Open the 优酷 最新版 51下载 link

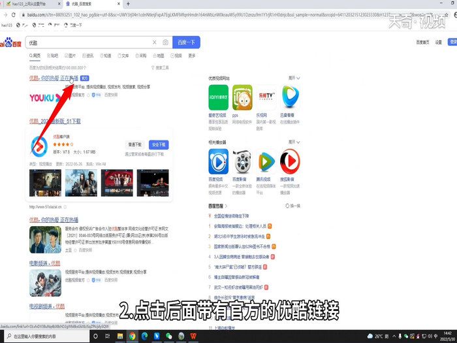coord(55,121)
